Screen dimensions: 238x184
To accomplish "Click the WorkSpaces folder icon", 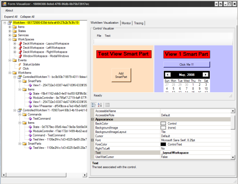I will [x=15, y=40].
